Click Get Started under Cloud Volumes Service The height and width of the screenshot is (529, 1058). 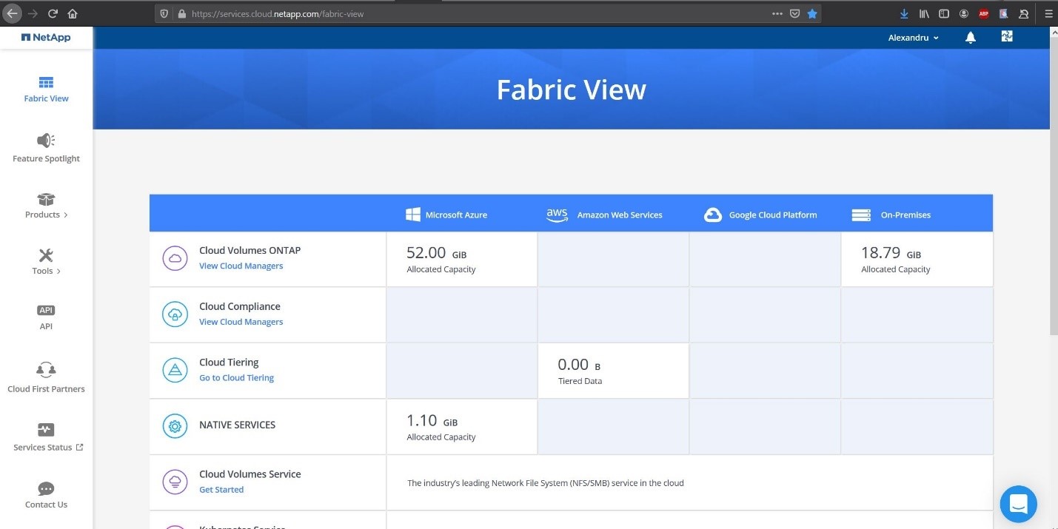click(221, 490)
